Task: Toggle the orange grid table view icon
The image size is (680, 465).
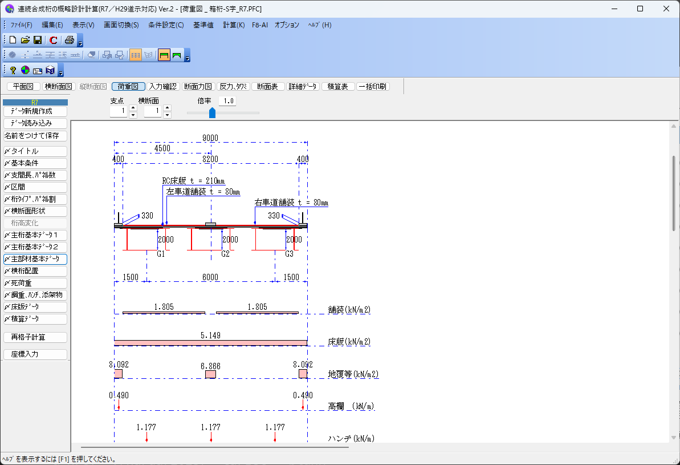Action: coord(136,55)
